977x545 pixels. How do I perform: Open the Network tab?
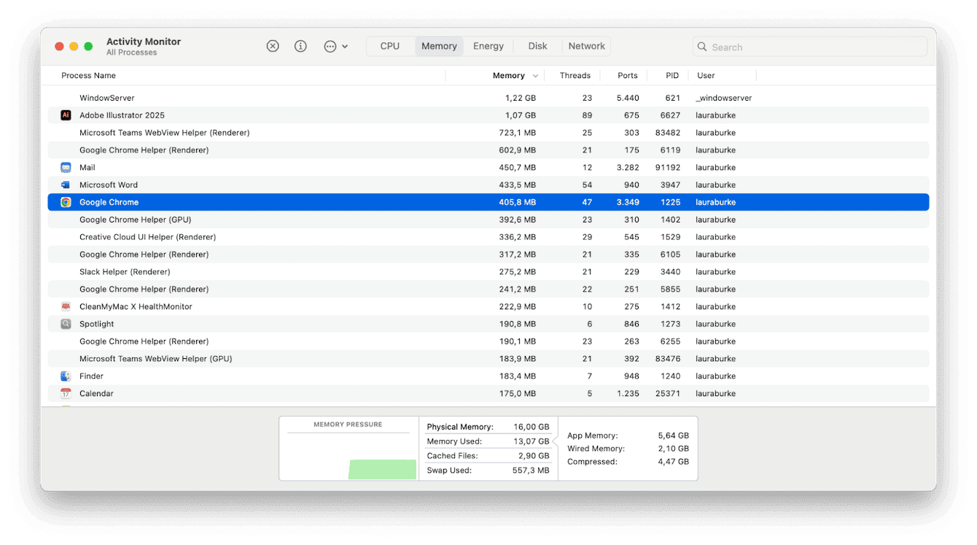586,45
